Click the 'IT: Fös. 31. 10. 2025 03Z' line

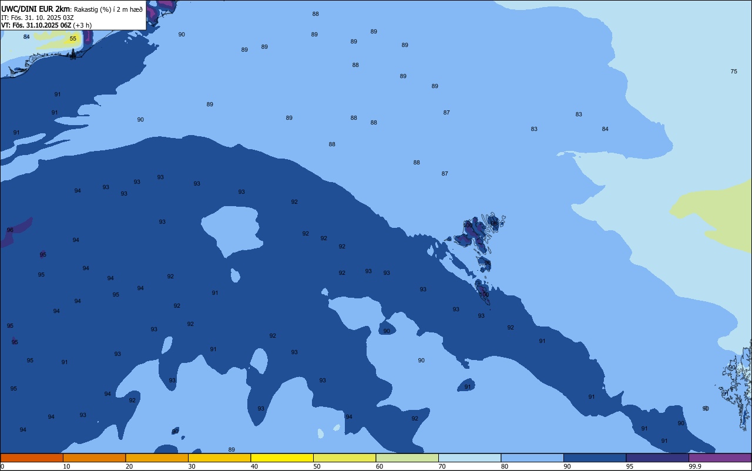point(38,18)
